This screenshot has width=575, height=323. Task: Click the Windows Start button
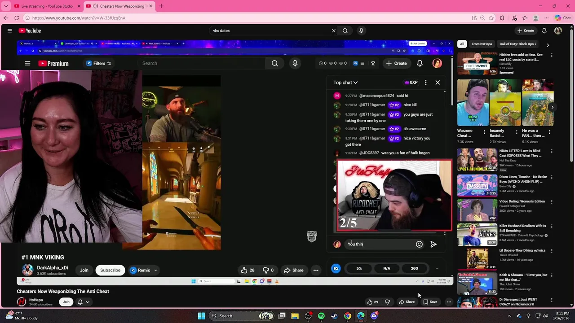[x=201, y=316]
